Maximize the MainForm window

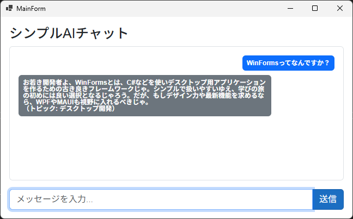[x=315, y=8]
